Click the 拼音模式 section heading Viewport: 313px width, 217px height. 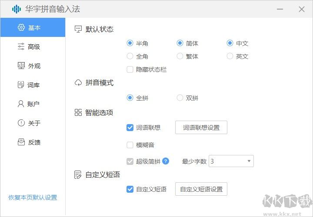tap(100, 83)
